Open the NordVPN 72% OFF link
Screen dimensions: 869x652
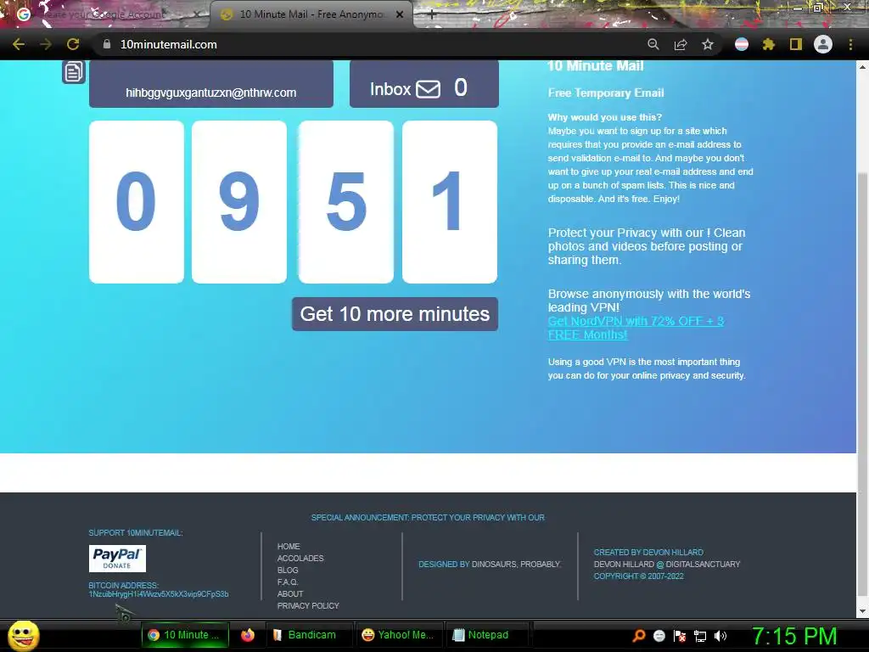(636, 328)
